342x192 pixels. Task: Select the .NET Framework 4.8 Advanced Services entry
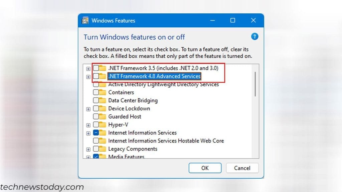(x=154, y=76)
